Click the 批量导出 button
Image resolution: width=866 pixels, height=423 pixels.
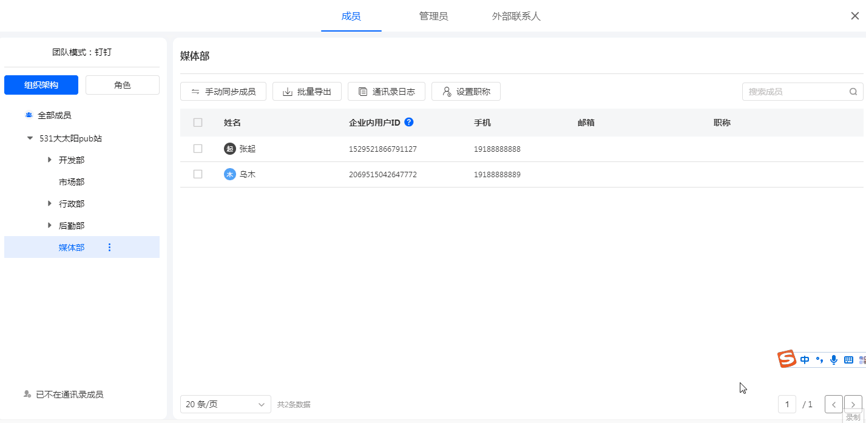point(307,92)
